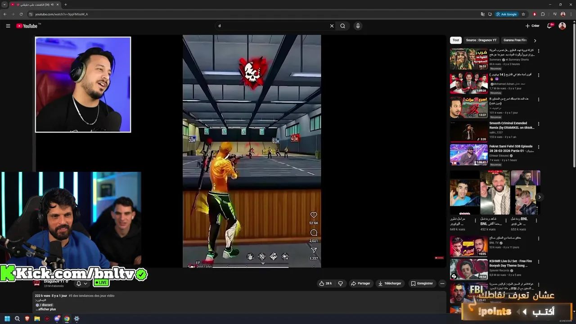Open the subscription bell notification dropdown
Screen dimensions: 576x324
click(81, 283)
